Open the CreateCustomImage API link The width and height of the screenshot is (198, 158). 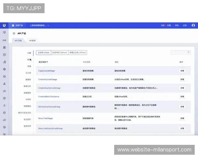pyautogui.click(x=48, y=79)
